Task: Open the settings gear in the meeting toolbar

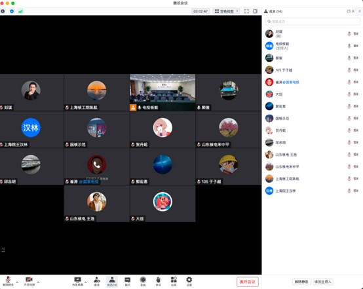Action: [x=189, y=281]
